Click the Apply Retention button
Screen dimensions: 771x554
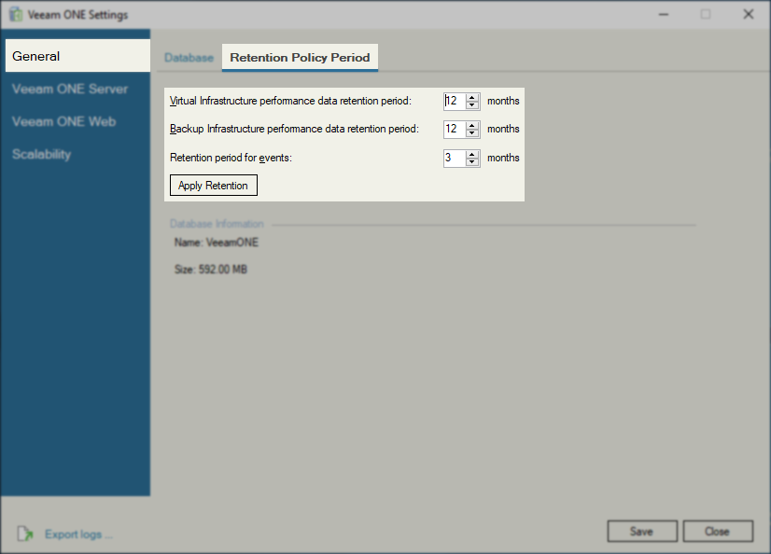[x=214, y=186]
